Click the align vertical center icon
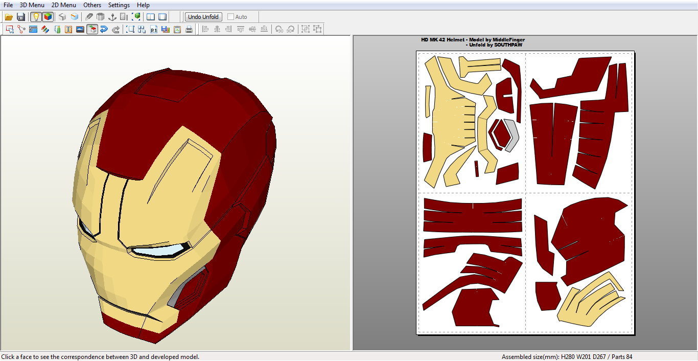698x361 pixels. pyautogui.click(x=252, y=29)
